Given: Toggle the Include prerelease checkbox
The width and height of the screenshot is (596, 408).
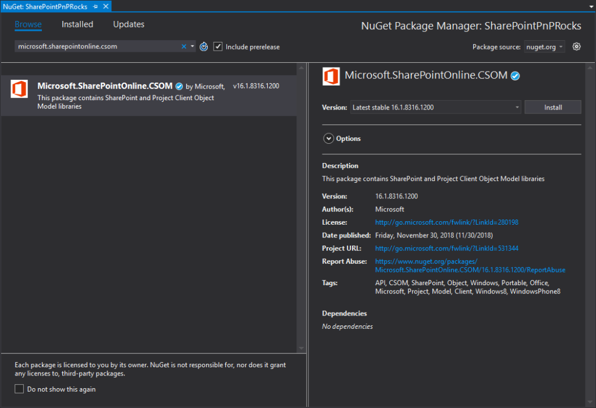Looking at the screenshot, I should coord(218,47).
